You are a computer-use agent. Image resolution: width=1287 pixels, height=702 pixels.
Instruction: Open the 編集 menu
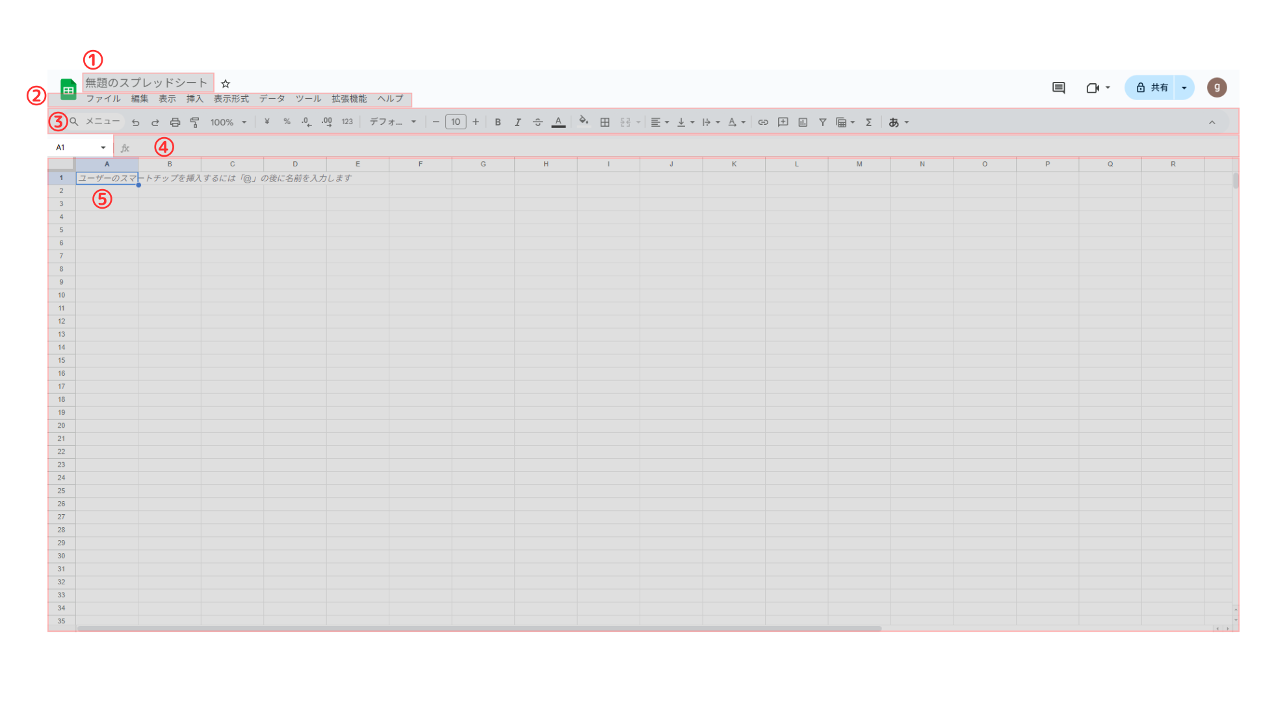(140, 99)
